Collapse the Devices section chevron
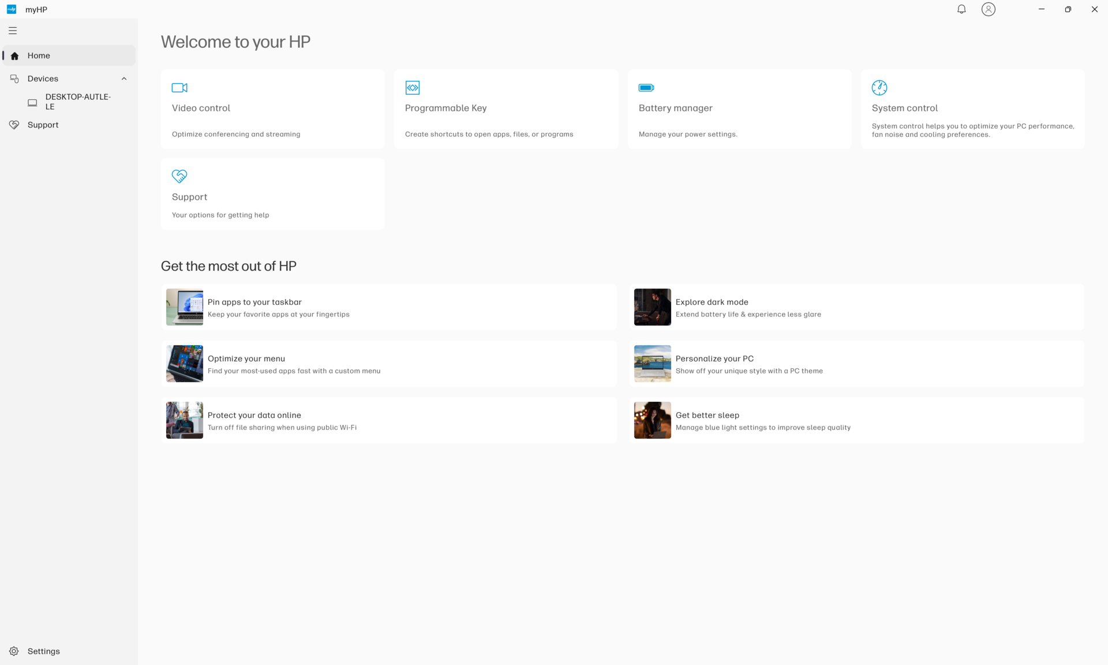Screen dimensions: 1108x665 tap(123, 79)
